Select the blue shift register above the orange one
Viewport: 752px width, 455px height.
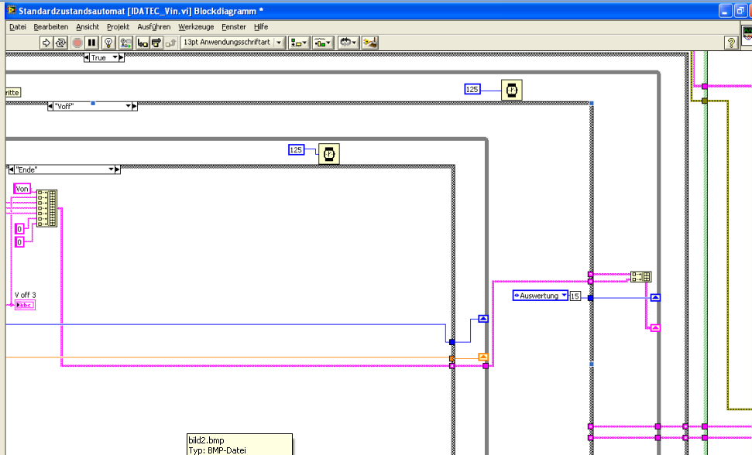point(483,319)
